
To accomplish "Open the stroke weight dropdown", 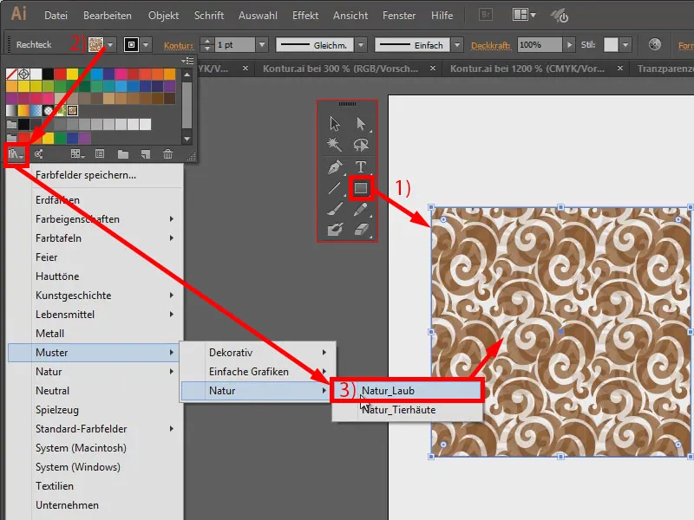I will (x=262, y=45).
